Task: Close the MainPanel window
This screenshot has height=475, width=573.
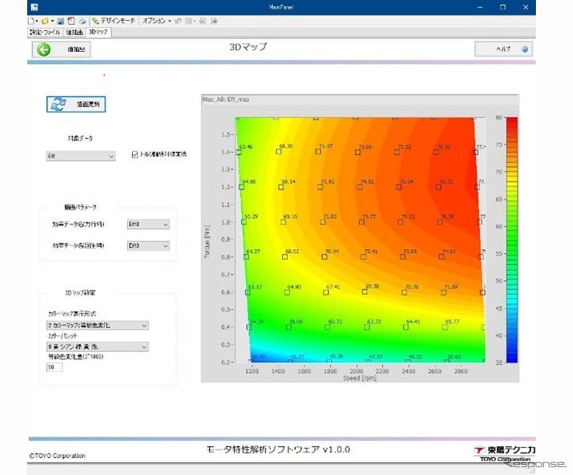Action: 525,7
